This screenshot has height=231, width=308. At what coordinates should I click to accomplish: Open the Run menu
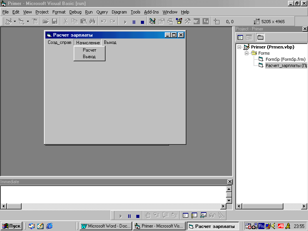pyautogui.click(x=89, y=12)
